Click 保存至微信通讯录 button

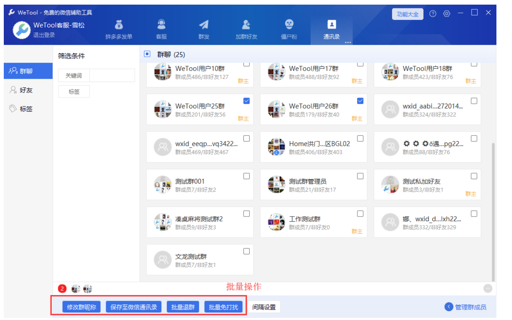pos(133,307)
